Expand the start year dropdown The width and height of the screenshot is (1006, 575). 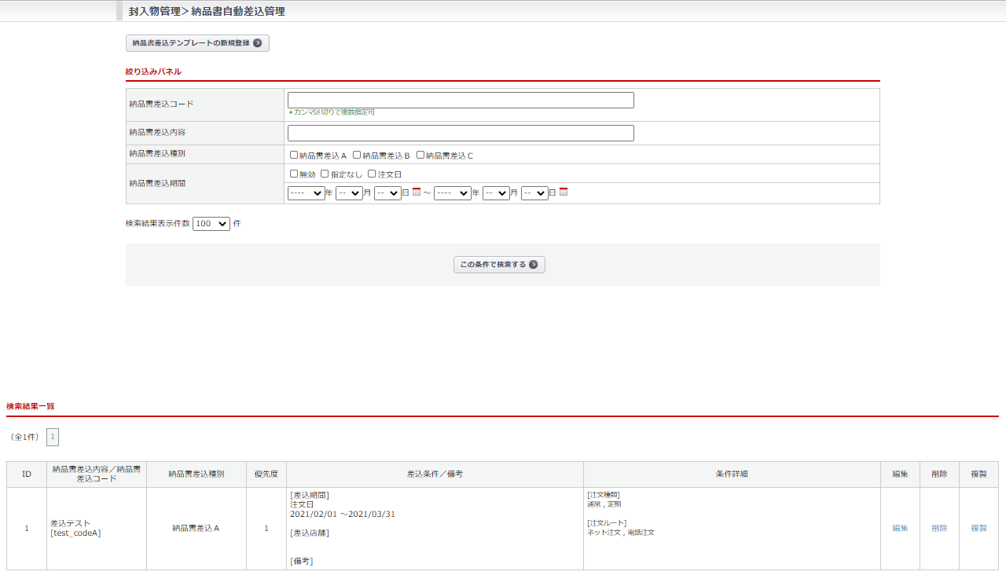pos(306,193)
